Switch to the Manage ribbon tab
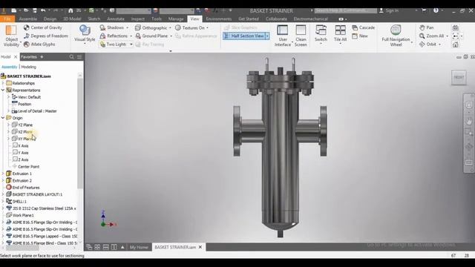The height and width of the screenshot is (267, 475). point(176,19)
